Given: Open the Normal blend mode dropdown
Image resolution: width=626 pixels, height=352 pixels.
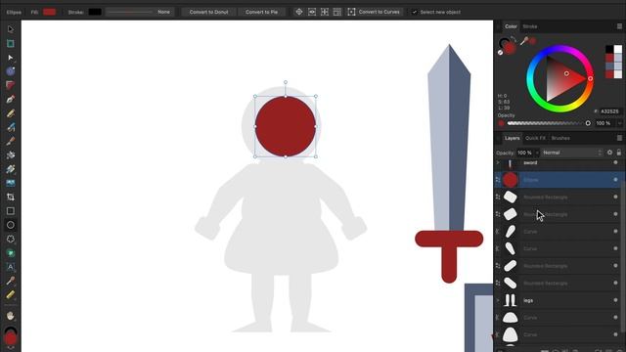Looking at the screenshot, I should pos(572,153).
